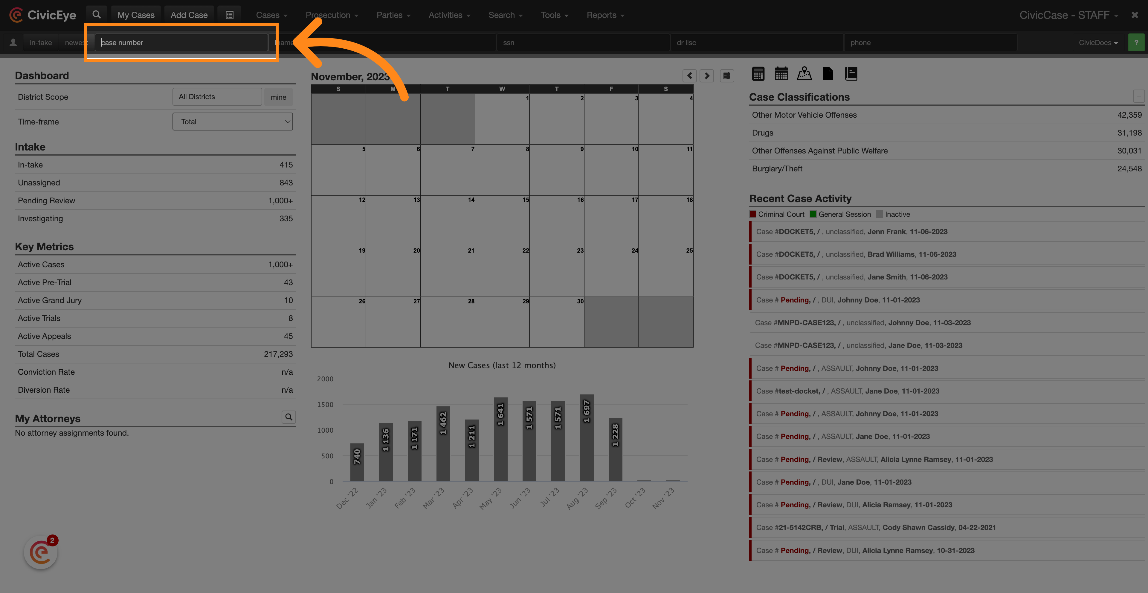Expand the CivicCase - STAFF dropdown
This screenshot has height=593, width=1148.
pyautogui.click(x=1069, y=15)
